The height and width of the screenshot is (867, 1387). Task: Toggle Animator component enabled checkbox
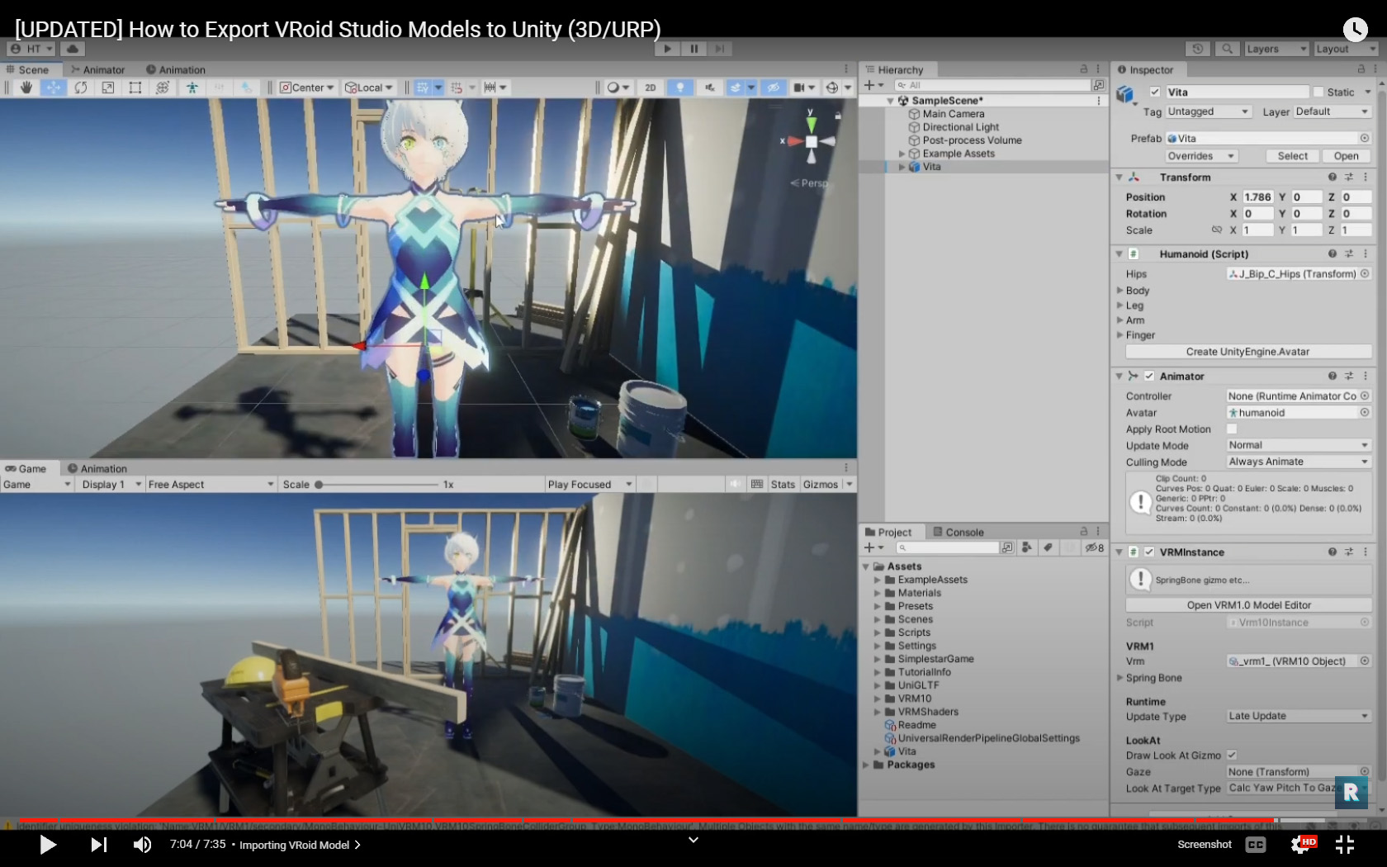tap(1149, 377)
